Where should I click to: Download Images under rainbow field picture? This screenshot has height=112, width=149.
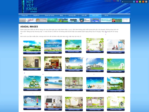click(x=73, y=52)
